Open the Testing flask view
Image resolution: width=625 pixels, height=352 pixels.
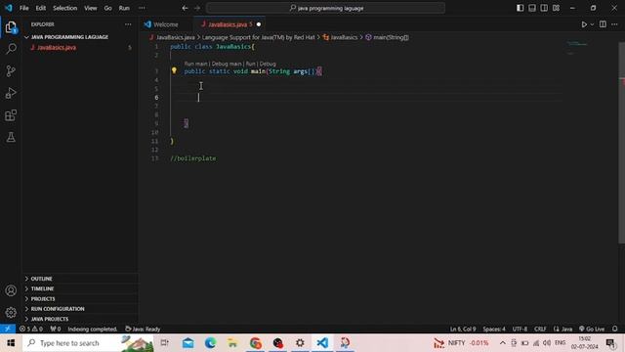[11, 137]
